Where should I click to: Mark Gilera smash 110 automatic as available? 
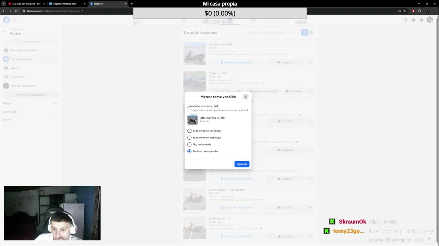[236, 208]
